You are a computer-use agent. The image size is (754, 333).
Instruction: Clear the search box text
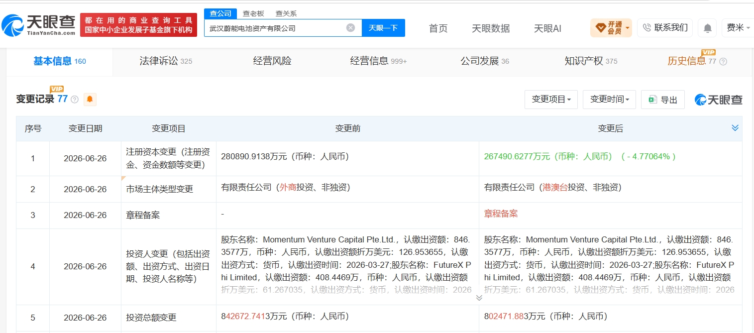click(x=350, y=28)
